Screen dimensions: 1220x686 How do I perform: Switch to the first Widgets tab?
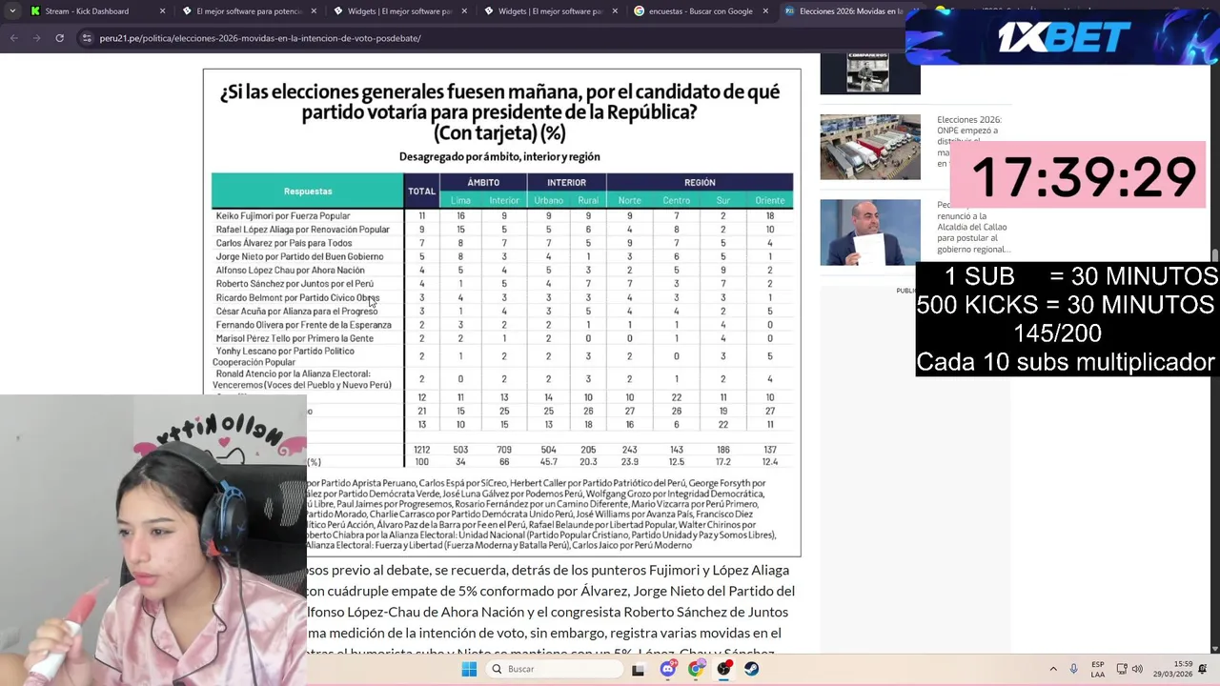(399, 11)
